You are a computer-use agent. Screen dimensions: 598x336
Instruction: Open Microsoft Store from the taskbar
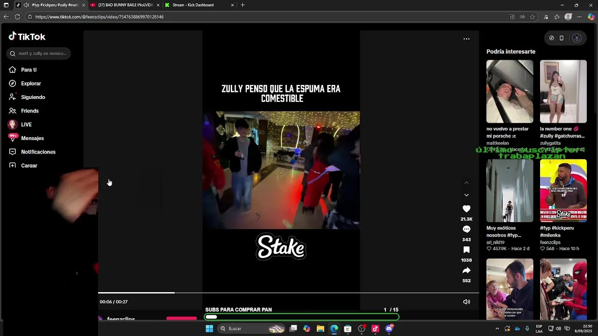[348, 329]
